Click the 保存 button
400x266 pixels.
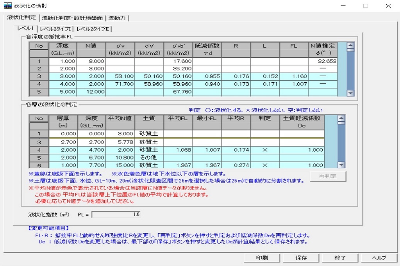tap(301, 257)
